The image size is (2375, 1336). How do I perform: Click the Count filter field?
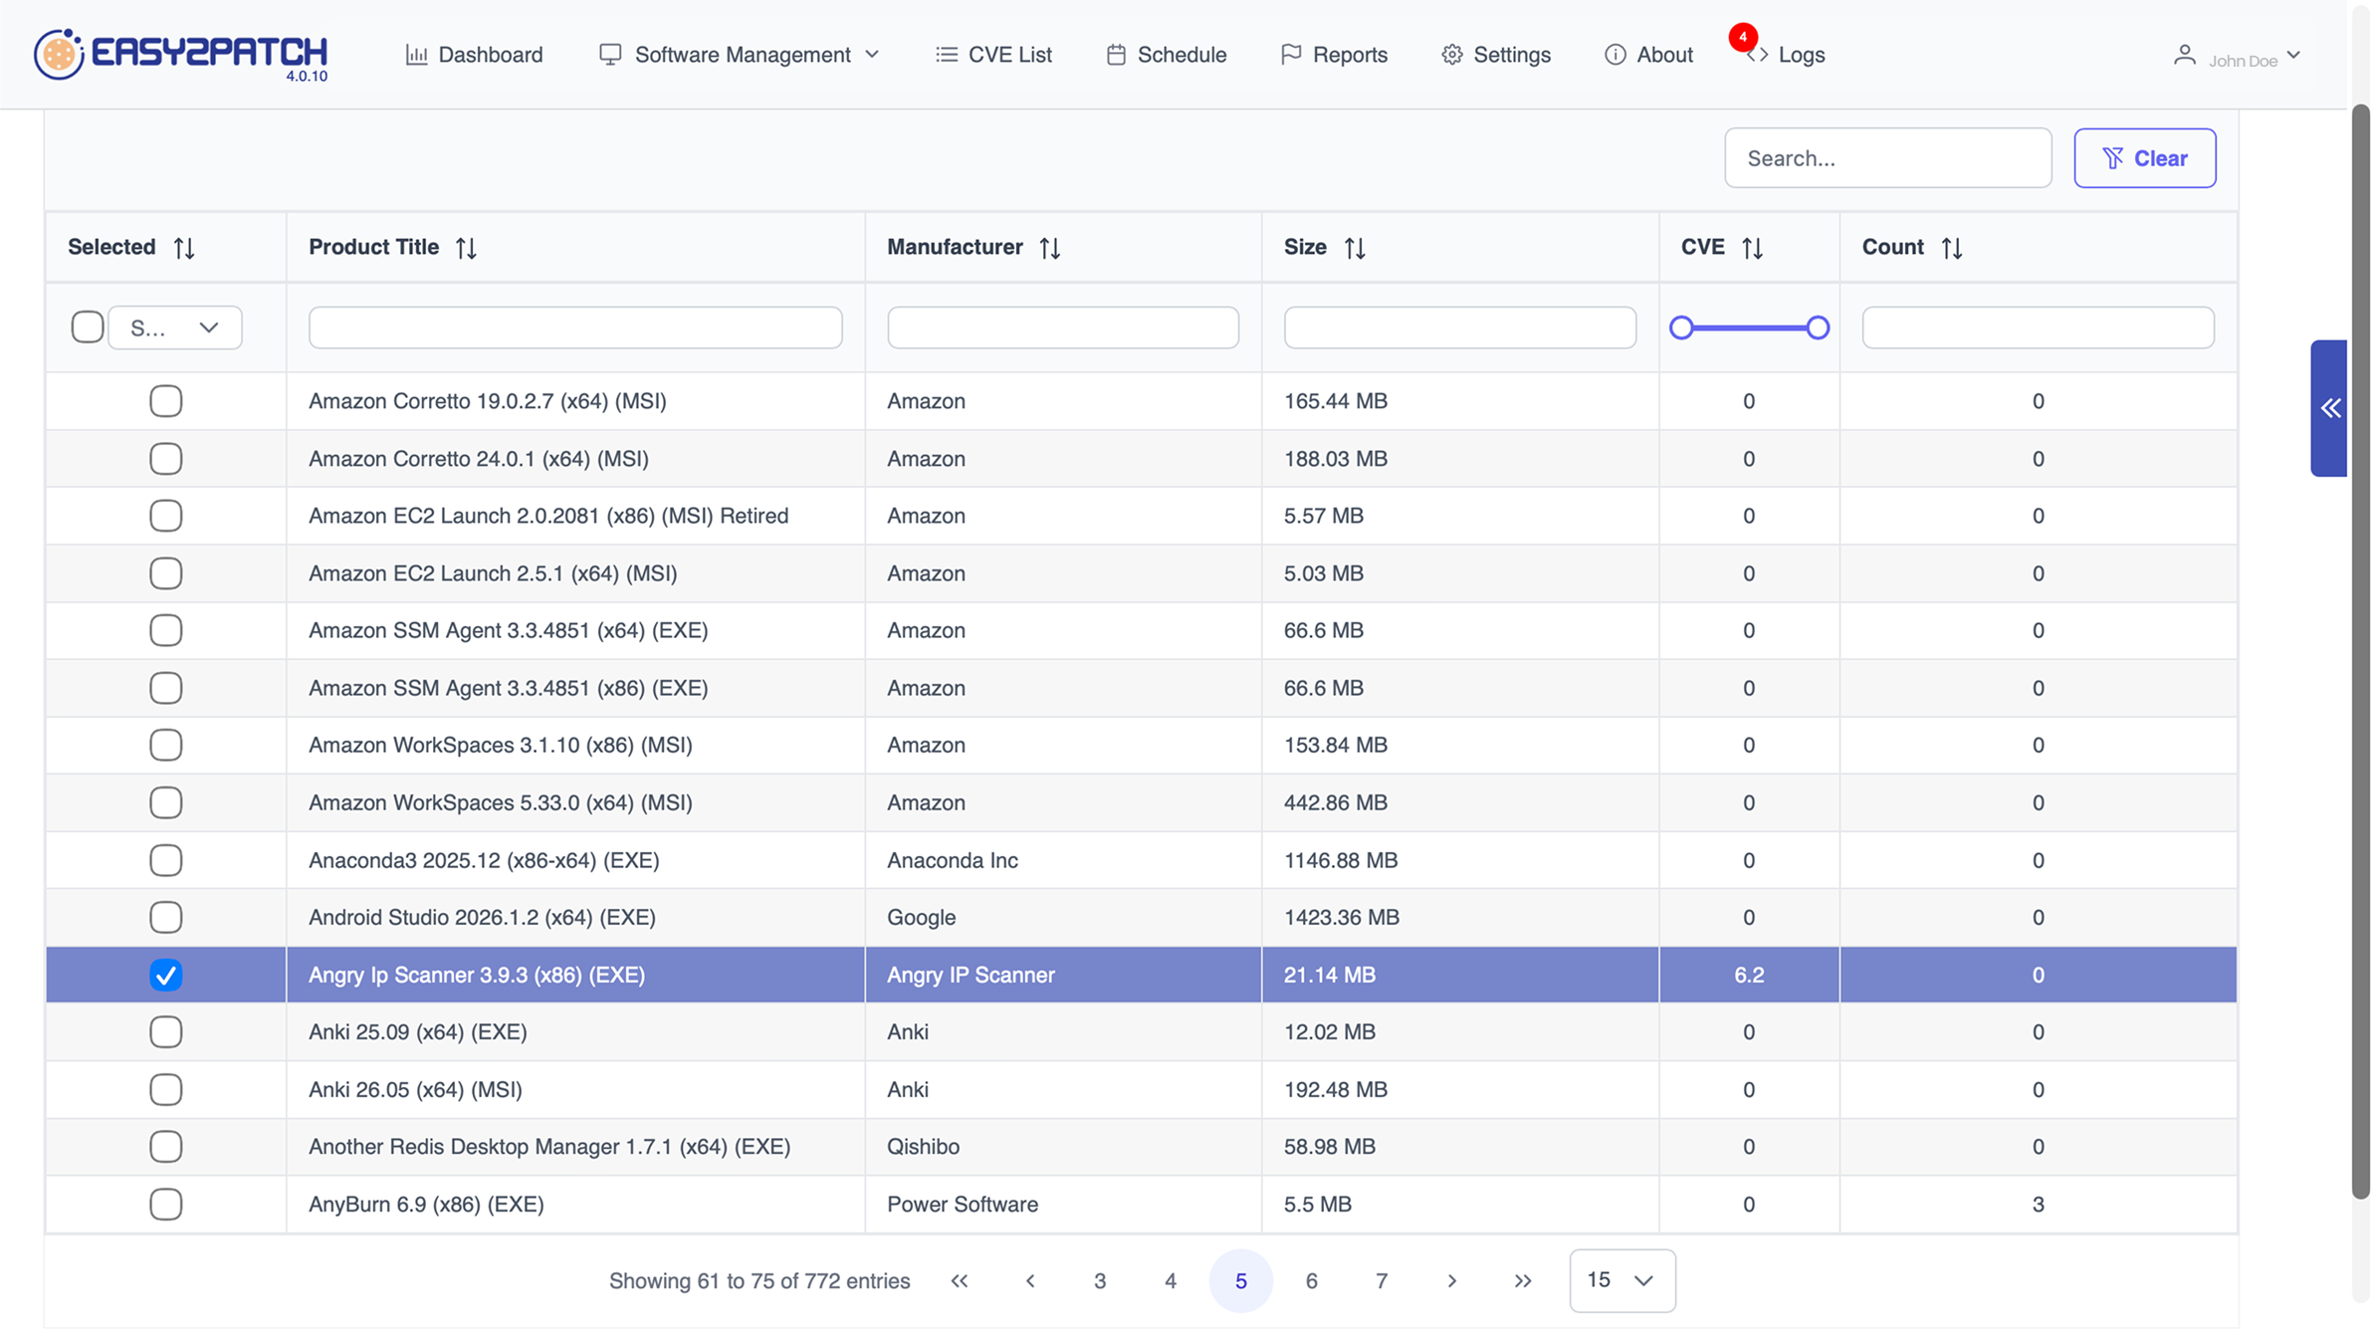pyautogui.click(x=2039, y=328)
